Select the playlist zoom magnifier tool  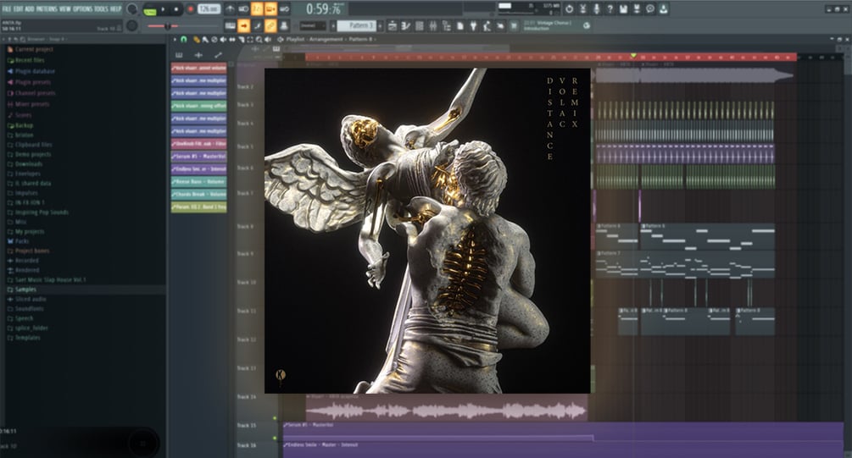[x=259, y=39]
